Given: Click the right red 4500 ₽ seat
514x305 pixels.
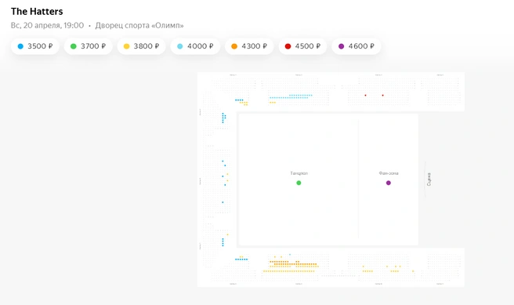Looking at the screenshot, I should coord(383,96).
